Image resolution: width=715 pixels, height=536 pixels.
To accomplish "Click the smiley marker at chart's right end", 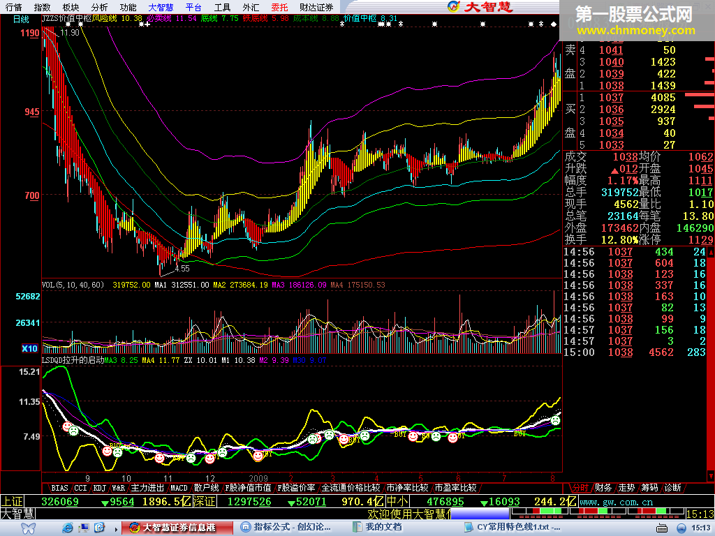I will pyautogui.click(x=555, y=420).
